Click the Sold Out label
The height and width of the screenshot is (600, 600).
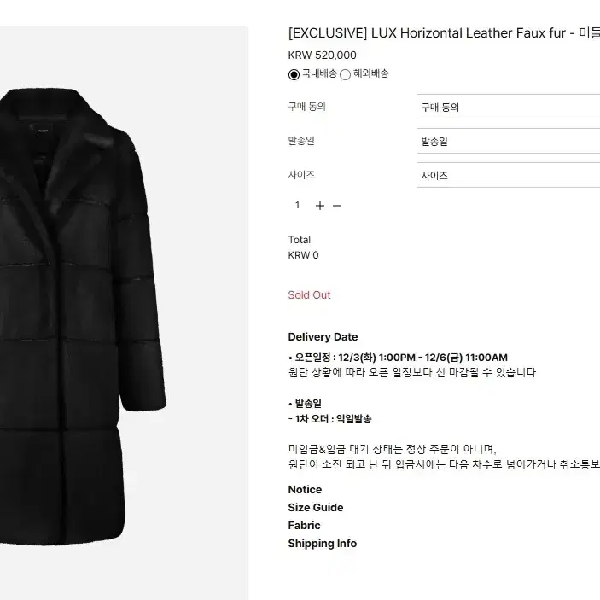click(309, 295)
